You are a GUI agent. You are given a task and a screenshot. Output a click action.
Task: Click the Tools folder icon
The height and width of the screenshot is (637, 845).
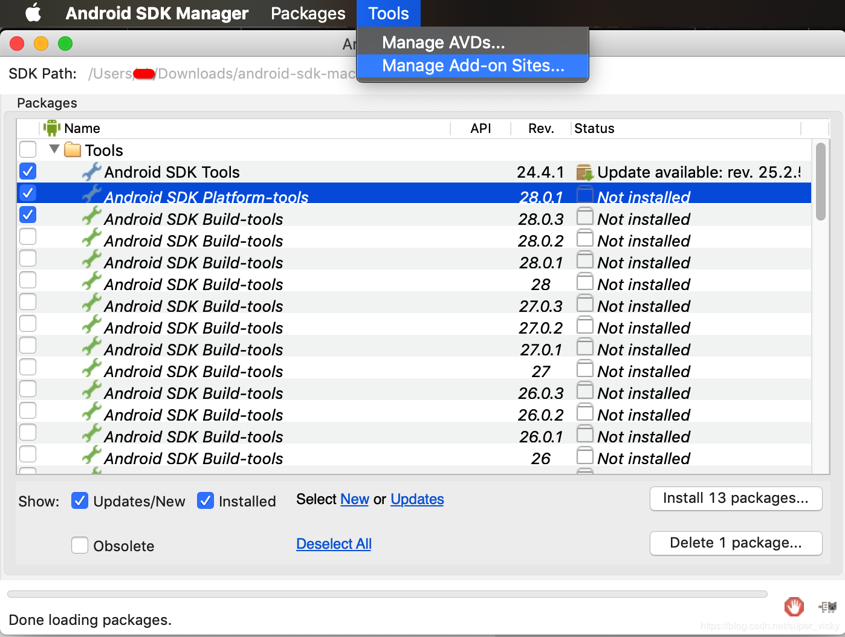[x=73, y=149]
